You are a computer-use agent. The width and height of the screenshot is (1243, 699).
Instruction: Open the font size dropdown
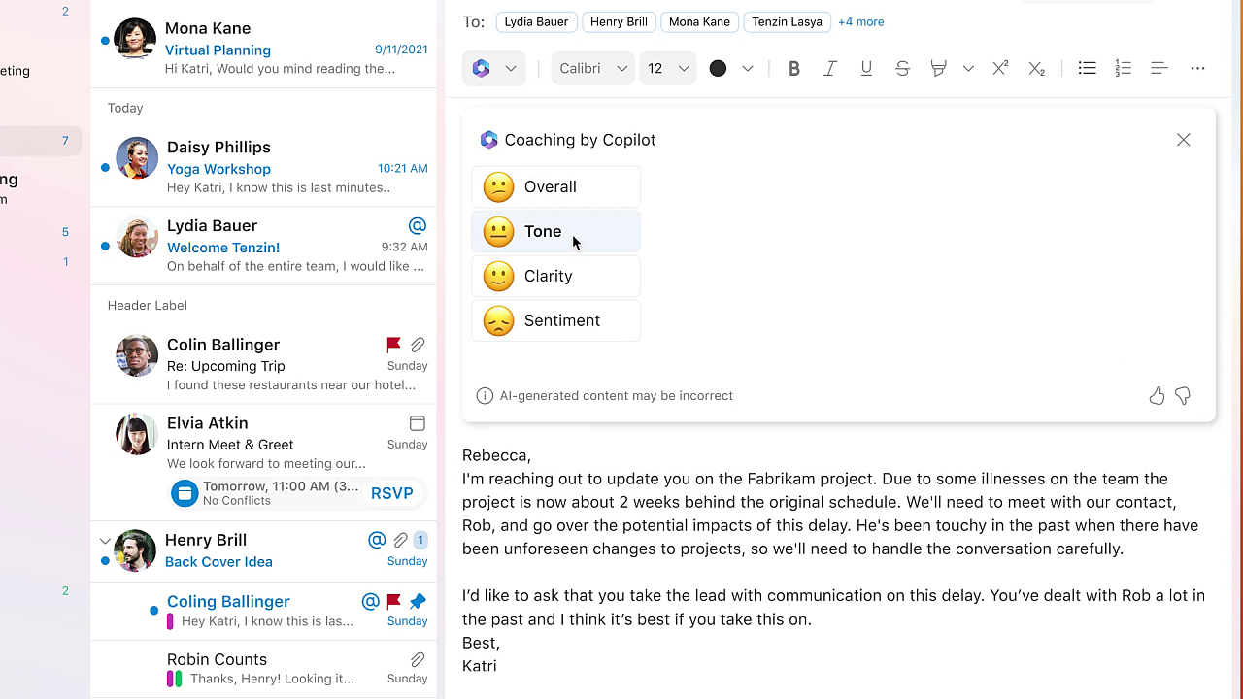[x=667, y=68]
